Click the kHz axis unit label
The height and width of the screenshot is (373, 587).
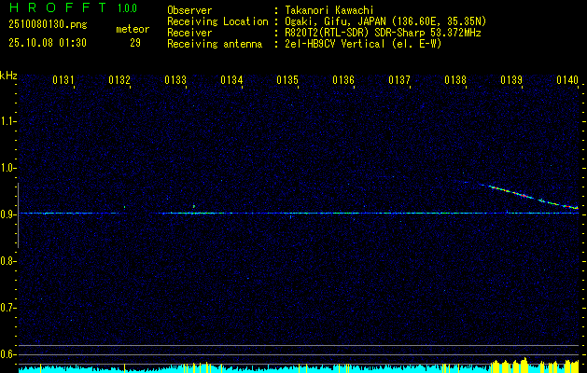[8, 76]
